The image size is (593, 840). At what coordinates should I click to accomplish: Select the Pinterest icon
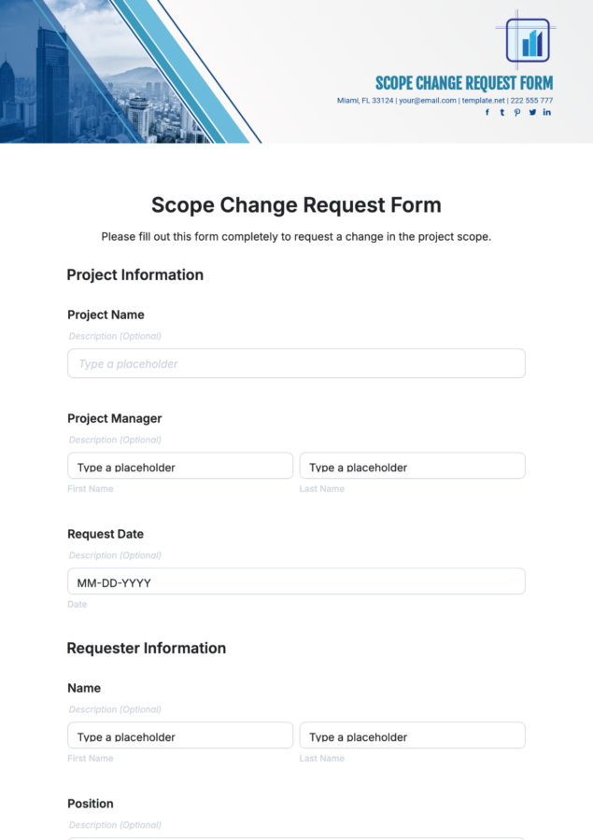click(516, 112)
